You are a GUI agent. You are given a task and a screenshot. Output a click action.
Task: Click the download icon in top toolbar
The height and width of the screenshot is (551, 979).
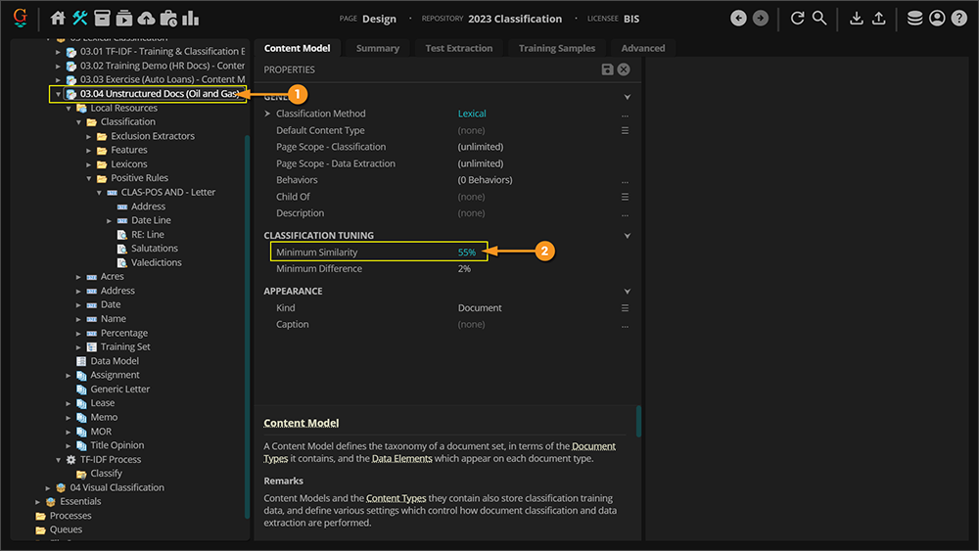pyautogui.click(x=857, y=19)
